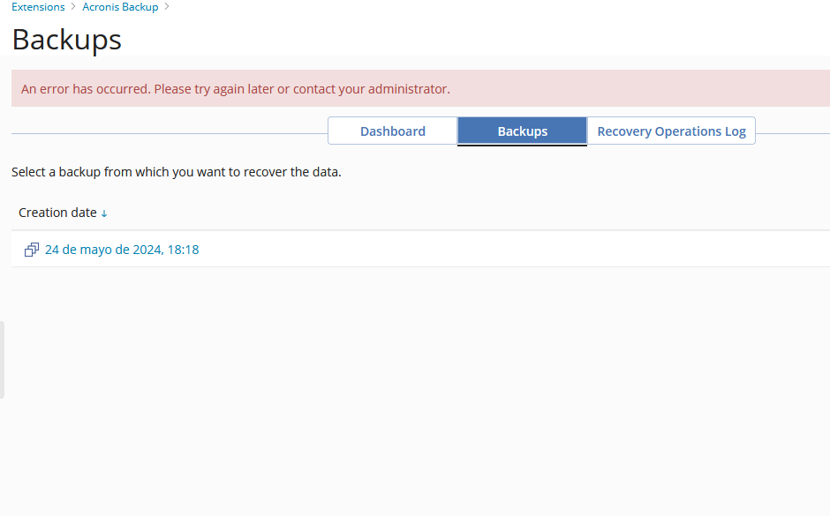Screen dimensions: 830x516
Task: Go to the Extensions breadcrumb link
Action: (38, 7)
